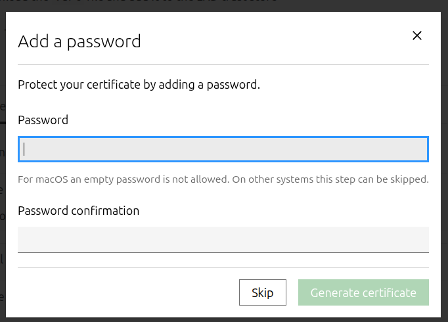Click the Generate certificate button
448x322 pixels.
[363, 292]
